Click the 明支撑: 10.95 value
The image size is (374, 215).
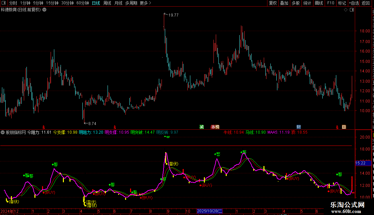(117, 132)
